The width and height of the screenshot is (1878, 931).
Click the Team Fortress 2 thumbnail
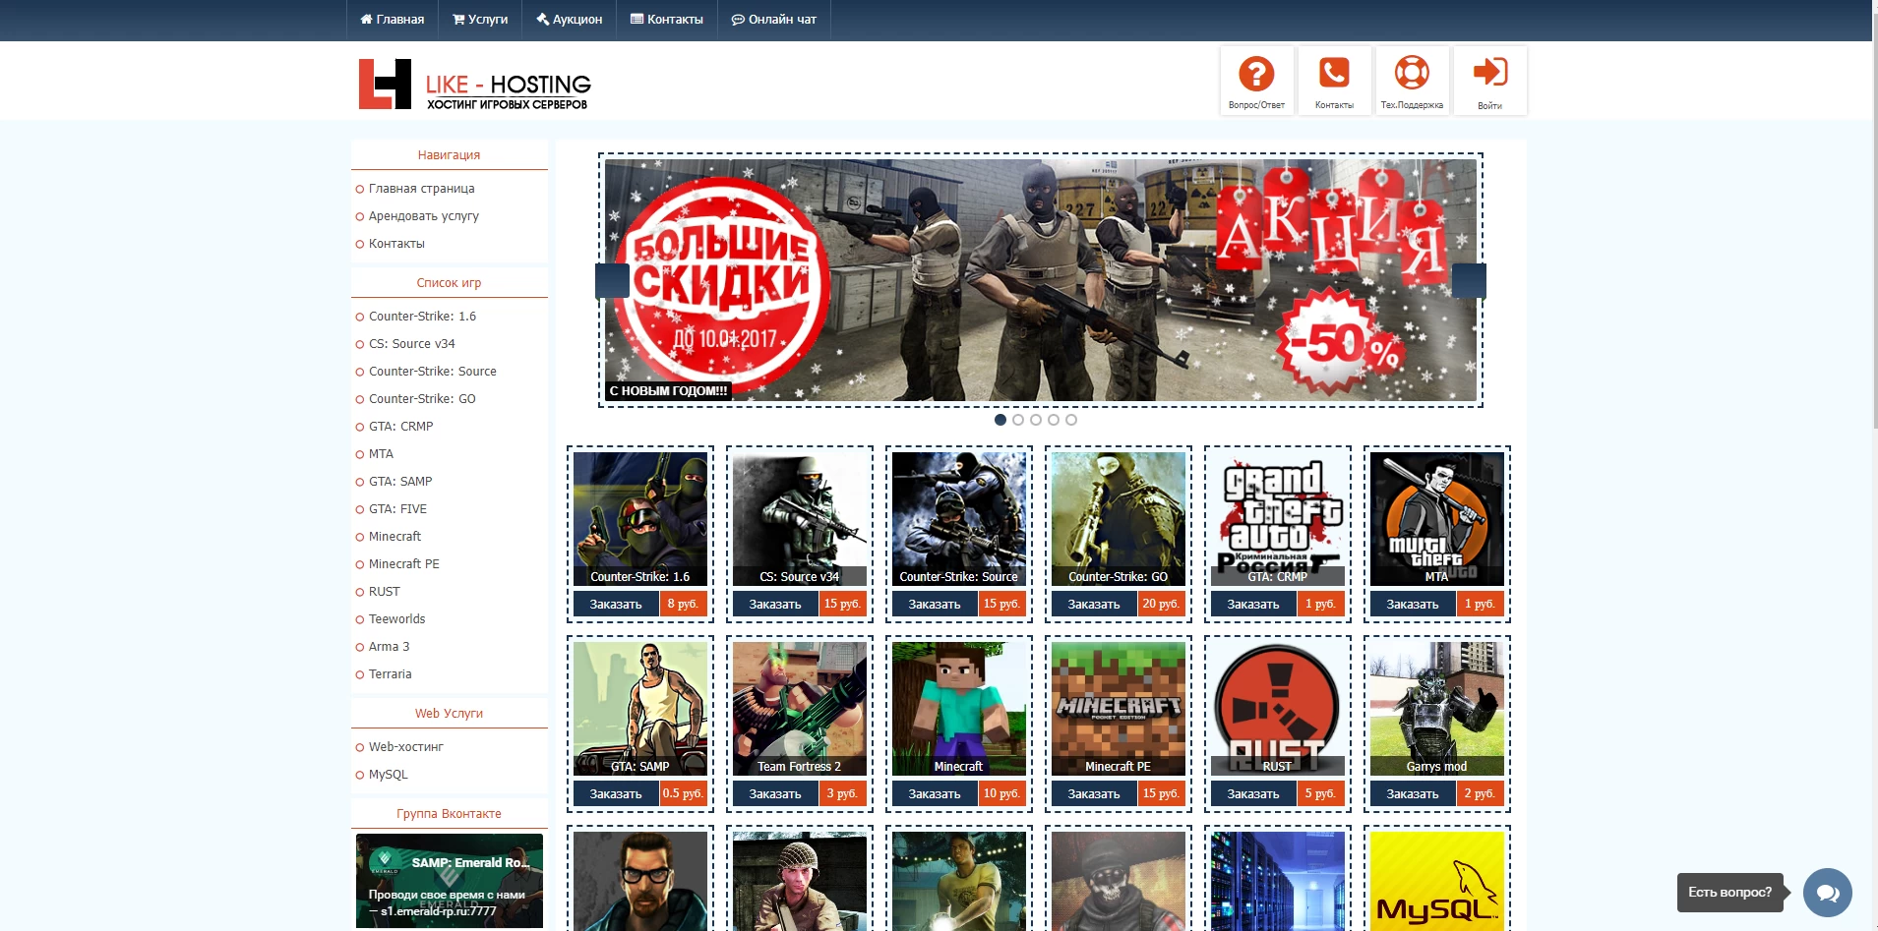800,709
